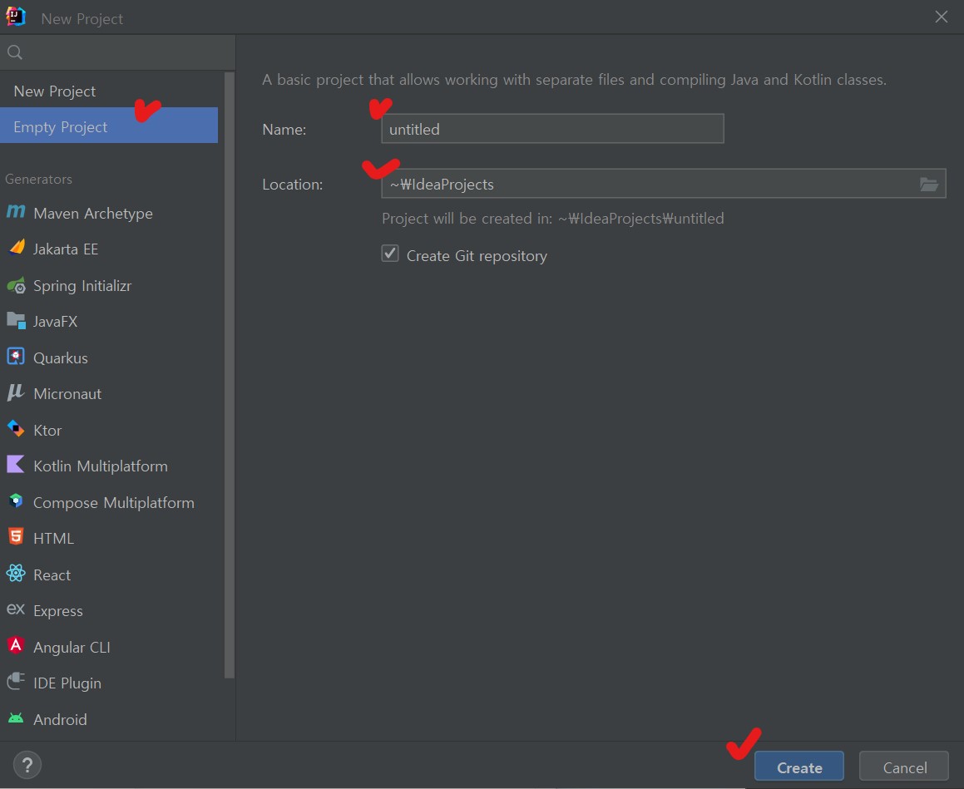Click the search magnifier icon
964x789 pixels.
(x=15, y=52)
